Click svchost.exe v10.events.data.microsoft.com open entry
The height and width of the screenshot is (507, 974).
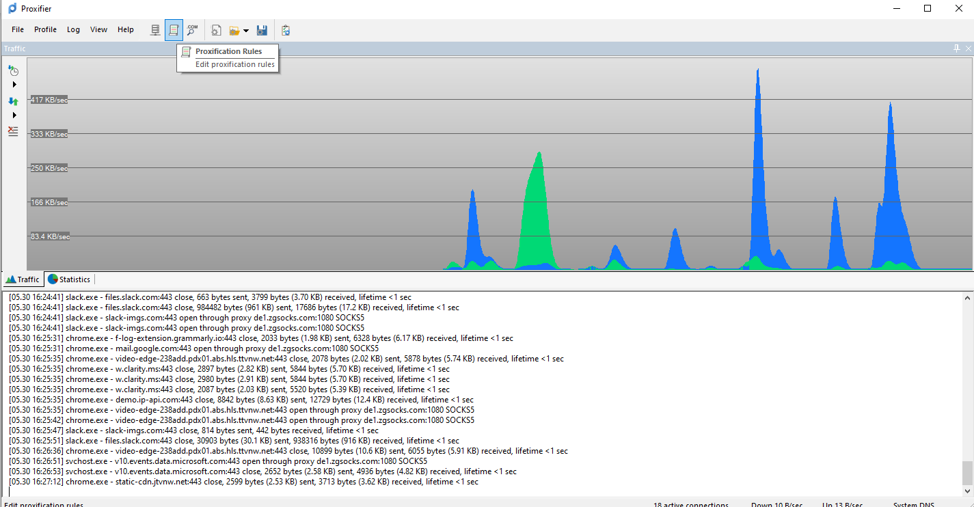(x=217, y=461)
